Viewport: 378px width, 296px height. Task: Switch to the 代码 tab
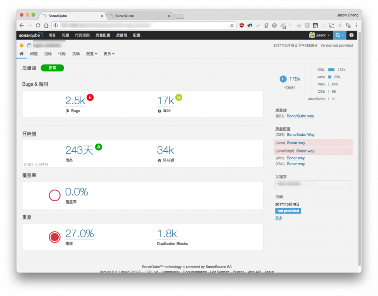62,54
